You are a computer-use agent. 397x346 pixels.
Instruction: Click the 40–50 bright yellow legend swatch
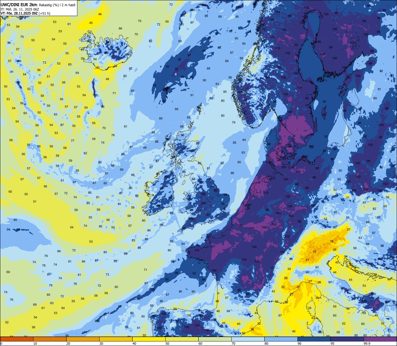click(x=149, y=339)
